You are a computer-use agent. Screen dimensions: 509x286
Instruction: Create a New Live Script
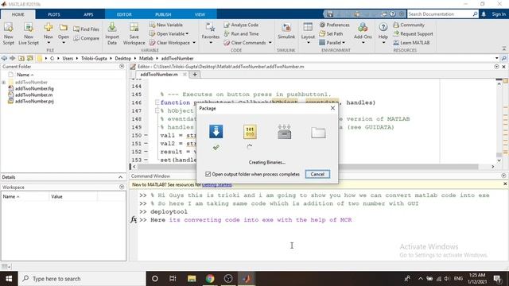(x=29, y=33)
